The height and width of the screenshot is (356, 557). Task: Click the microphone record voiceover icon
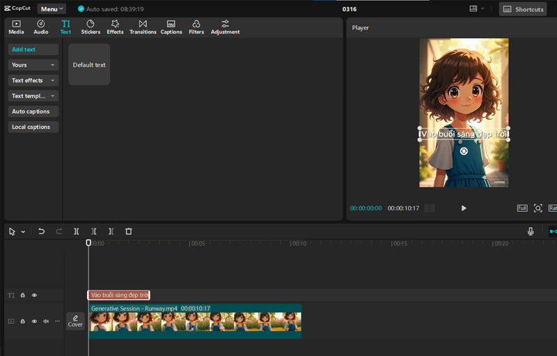(531, 231)
